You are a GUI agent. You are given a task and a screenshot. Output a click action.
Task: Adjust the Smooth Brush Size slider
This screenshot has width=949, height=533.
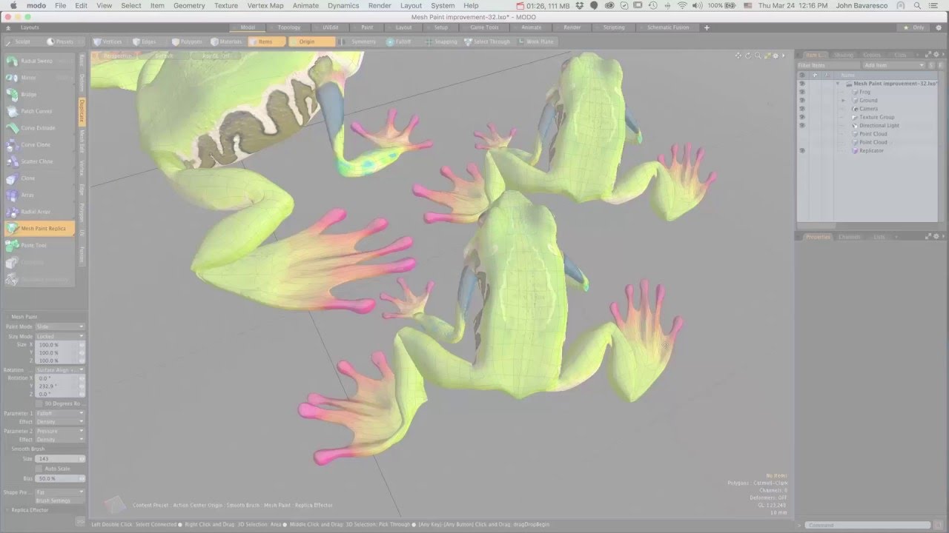[x=60, y=459]
